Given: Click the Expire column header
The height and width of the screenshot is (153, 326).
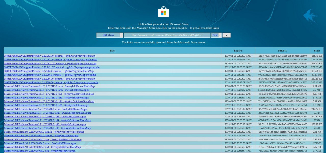Looking at the screenshot, I should pos(238,51).
